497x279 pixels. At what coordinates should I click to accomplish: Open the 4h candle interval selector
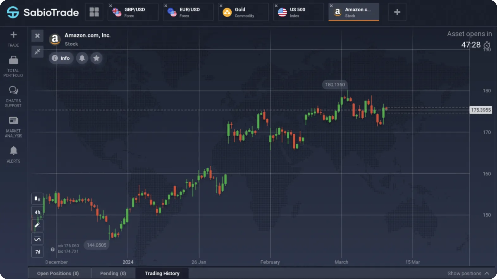(x=37, y=212)
